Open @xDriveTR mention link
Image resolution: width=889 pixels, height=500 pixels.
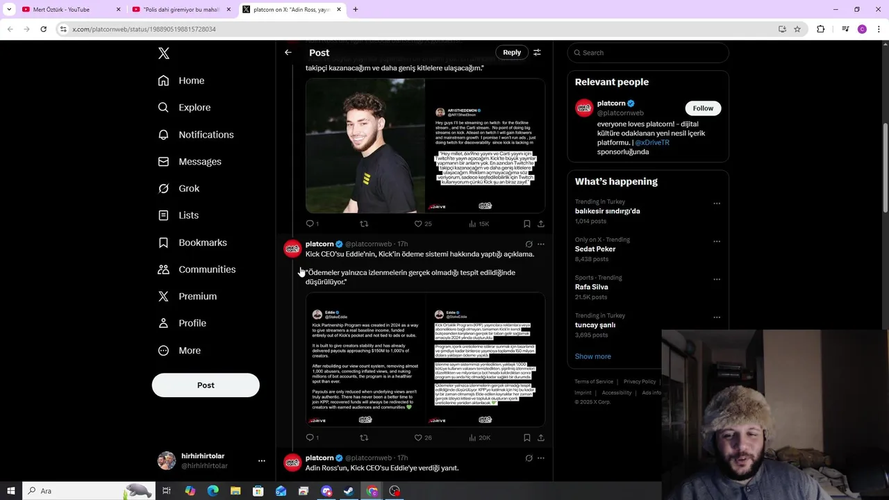(x=652, y=142)
